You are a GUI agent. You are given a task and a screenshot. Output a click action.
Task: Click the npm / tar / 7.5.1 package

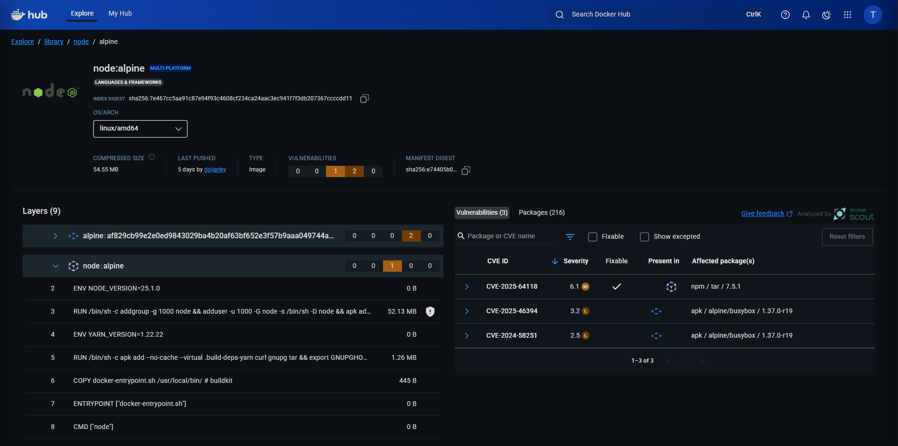(716, 287)
